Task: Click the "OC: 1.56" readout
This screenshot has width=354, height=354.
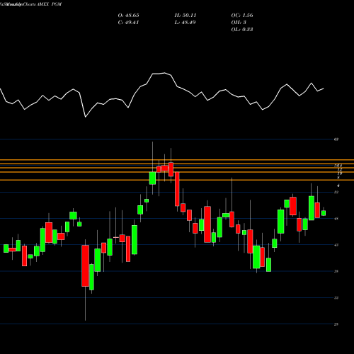Action: [242, 16]
